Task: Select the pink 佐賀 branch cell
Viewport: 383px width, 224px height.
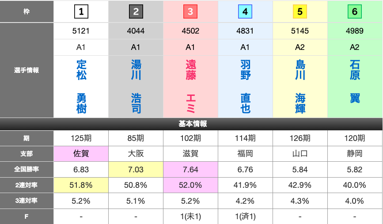Action: pos(81,154)
